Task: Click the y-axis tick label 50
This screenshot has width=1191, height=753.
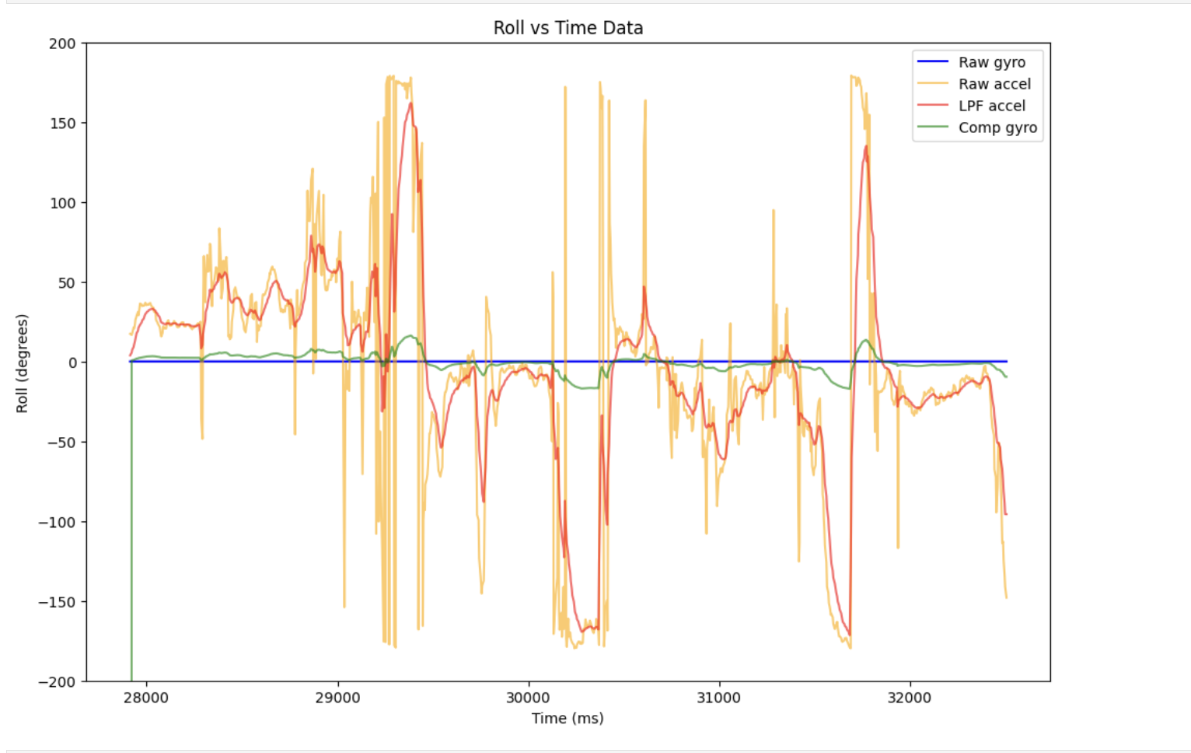Action: coord(67,283)
